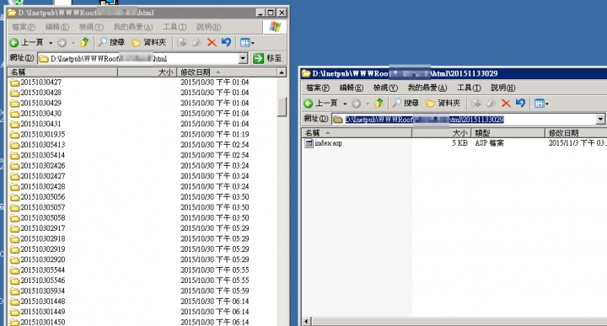Sort by 修改日期 column in left window
Image resolution: width=607 pixels, height=326 pixels.
point(227,72)
